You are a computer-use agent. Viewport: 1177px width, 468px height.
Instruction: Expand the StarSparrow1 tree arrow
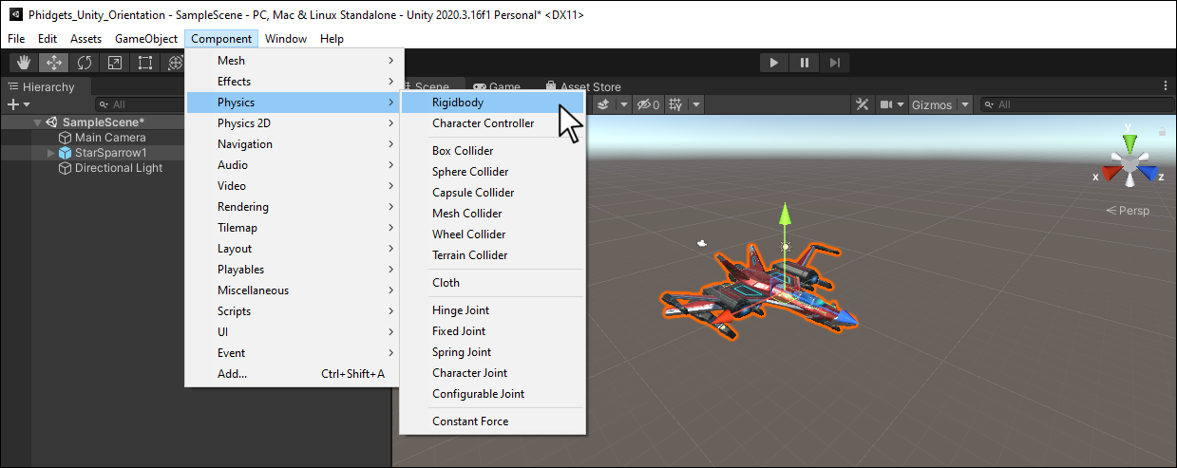point(51,153)
